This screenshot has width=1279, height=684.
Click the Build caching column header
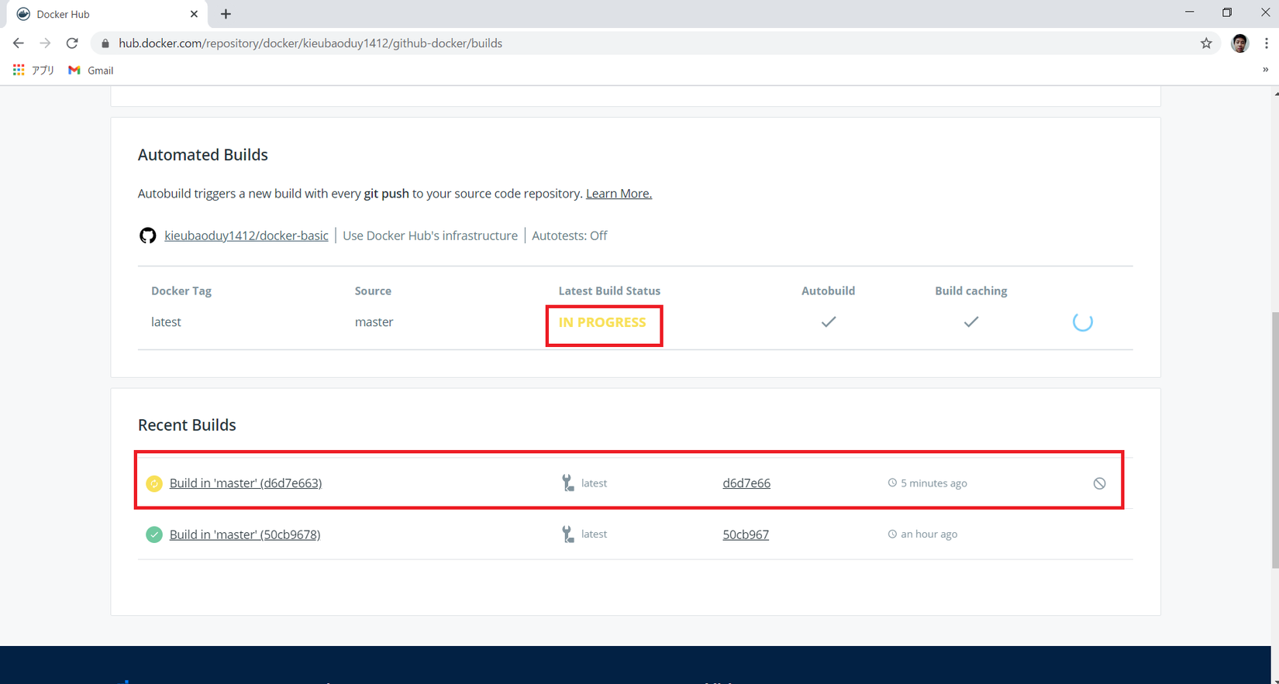point(971,291)
